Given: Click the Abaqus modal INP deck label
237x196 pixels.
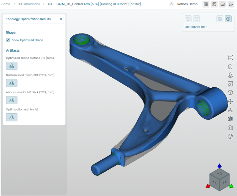Looking at the screenshot, I should point(30,92).
